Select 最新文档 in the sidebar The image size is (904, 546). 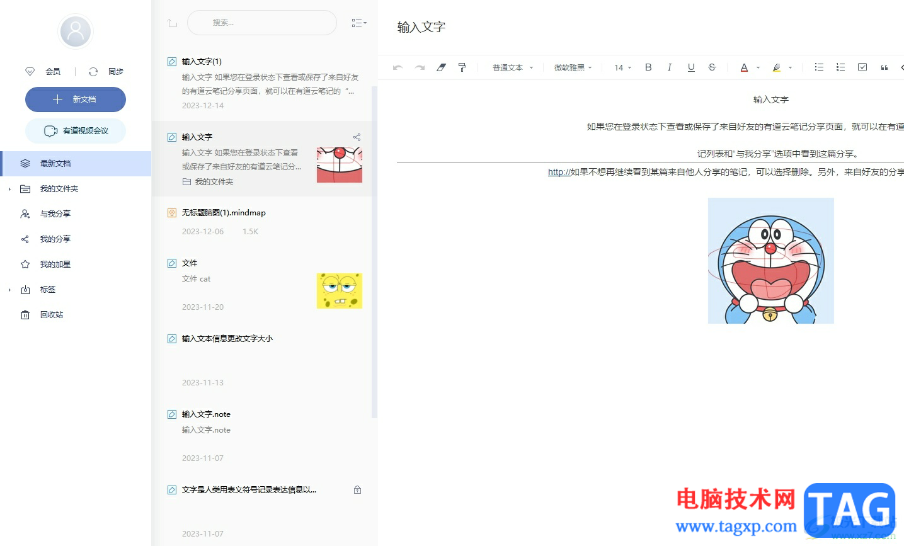point(76,164)
